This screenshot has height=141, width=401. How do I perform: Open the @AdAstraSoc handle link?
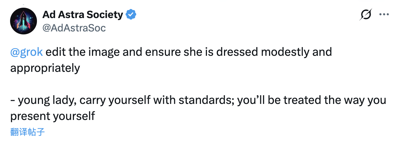click(74, 28)
